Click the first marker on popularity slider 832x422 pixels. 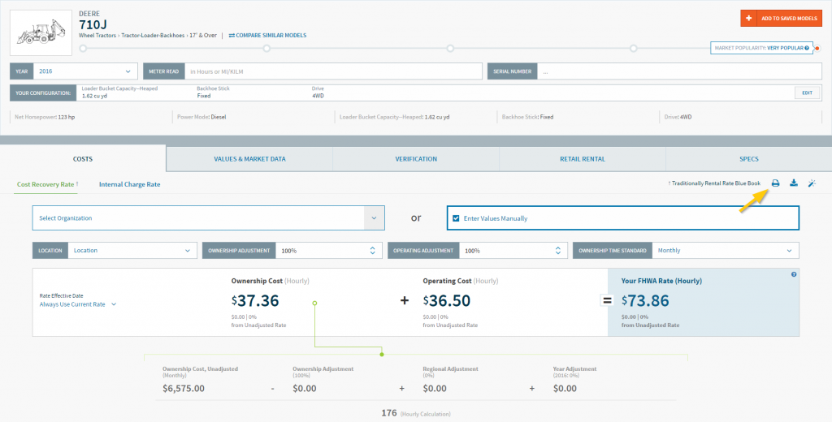pyautogui.click(x=83, y=48)
